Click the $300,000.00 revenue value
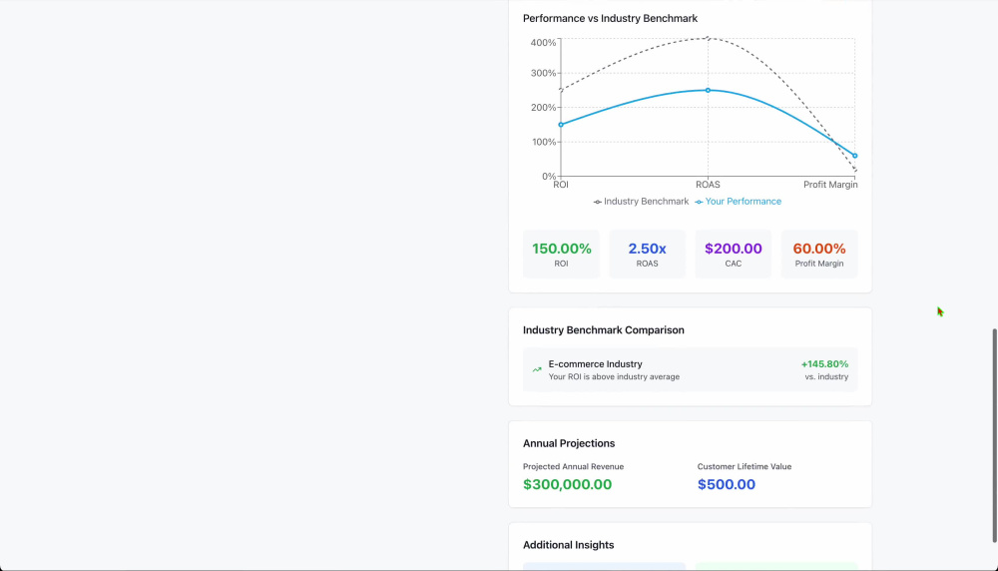This screenshot has width=998, height=571. click(567, 484)
